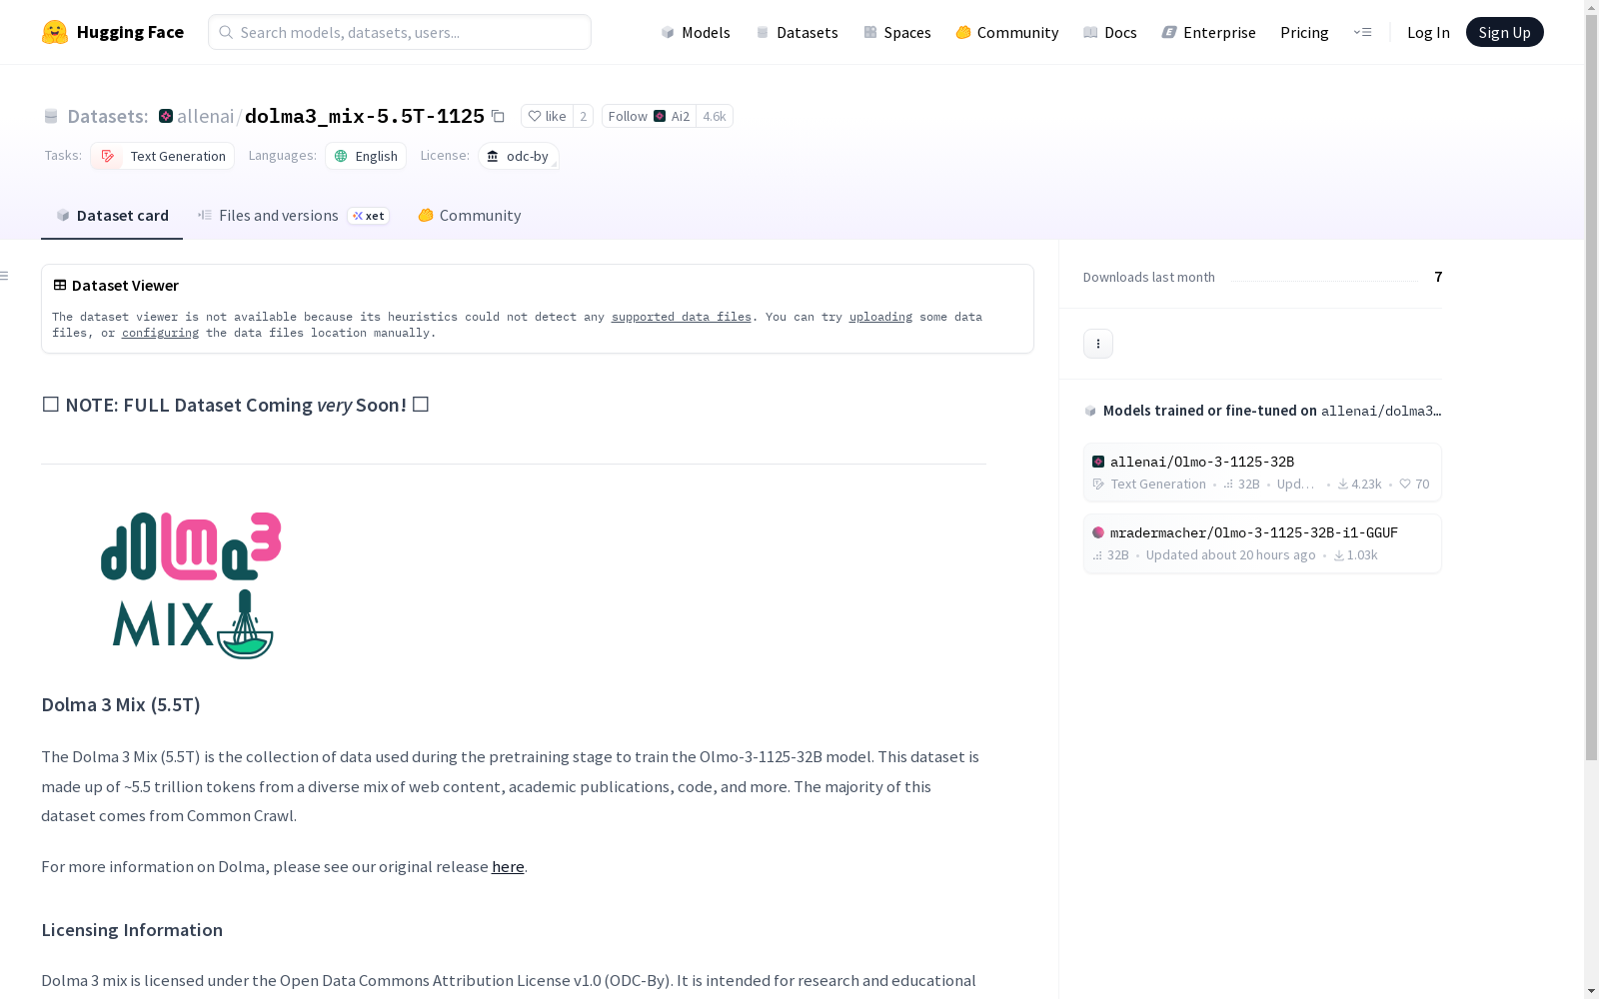Click the Downloads last month count of 7
The height and width of the screenshot is (999, 1599).
click(x=1438, y=277)
